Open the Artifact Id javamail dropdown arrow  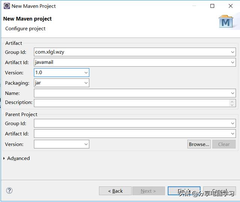click(x=232, y=62)
